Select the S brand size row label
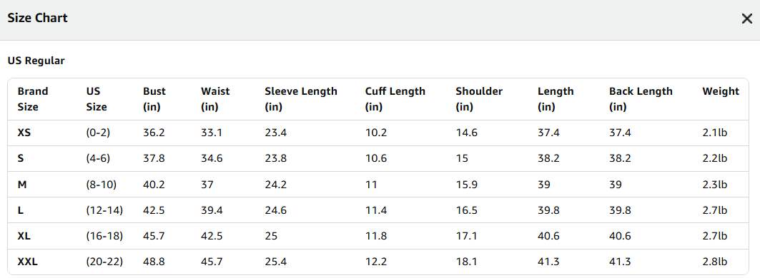 [20, 158]
